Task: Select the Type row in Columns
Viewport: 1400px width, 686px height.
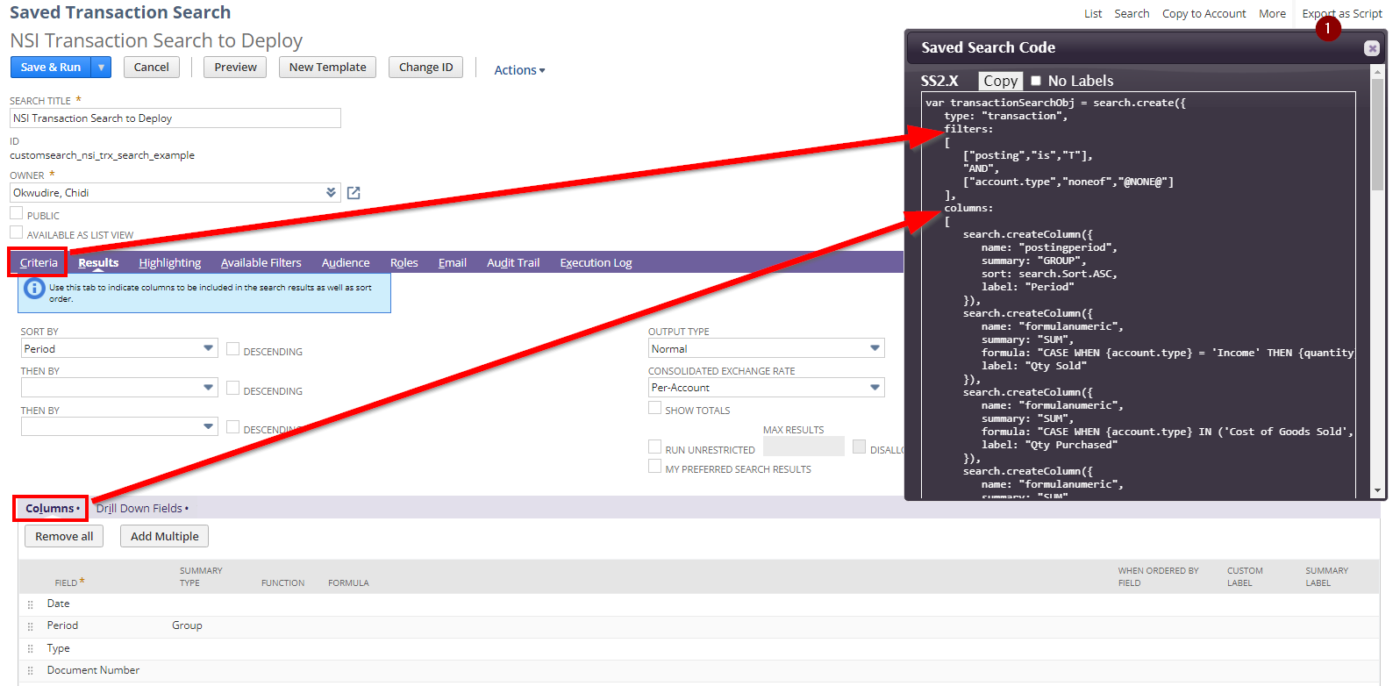Action: pos(698,649)
